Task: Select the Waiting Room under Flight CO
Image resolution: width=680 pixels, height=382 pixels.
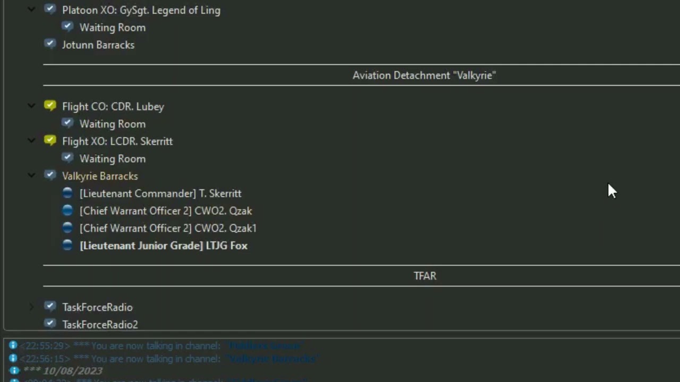Action: pos(112,124)
